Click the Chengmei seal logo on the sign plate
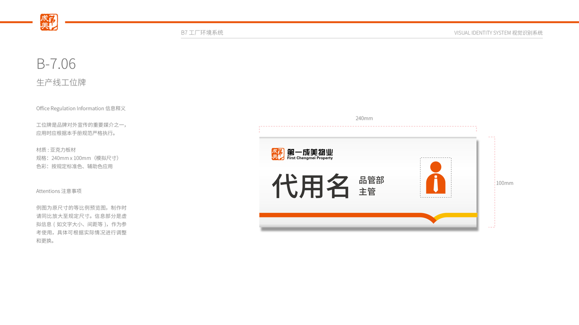 tap(278, 154)
